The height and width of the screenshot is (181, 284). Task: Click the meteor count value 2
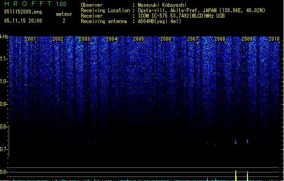tap(64, 21)
